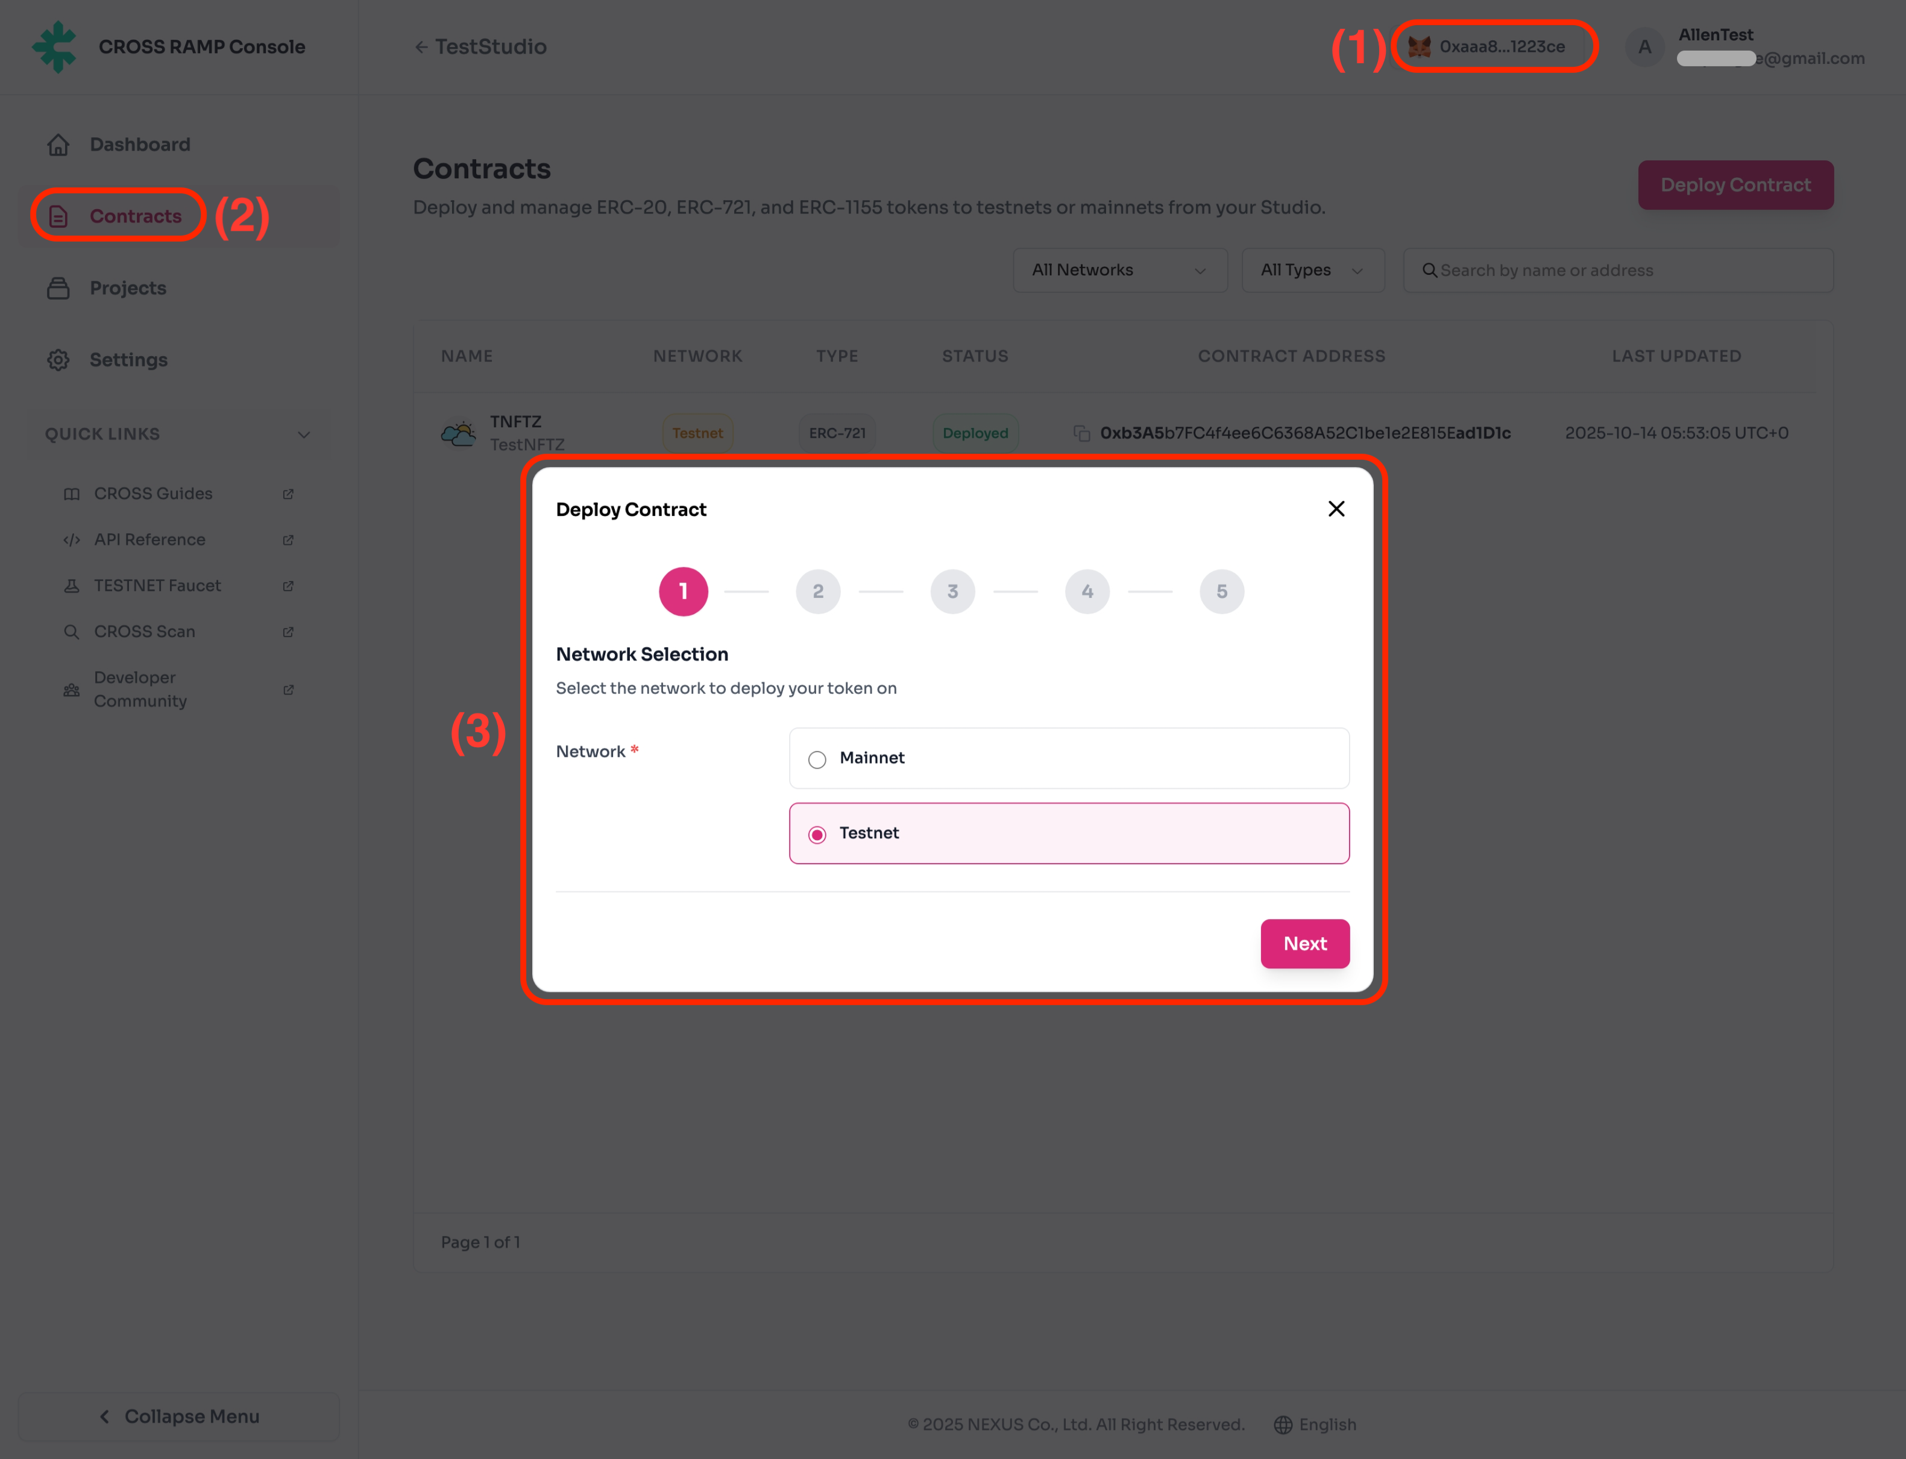Image resolution: width=1906 pixels, height=1459 pixels.
Task: Click the Dashboard home icon
Action: (x=58, y=144)
